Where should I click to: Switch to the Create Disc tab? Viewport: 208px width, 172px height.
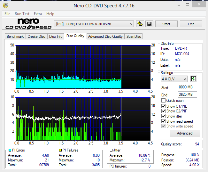point(36,37)
